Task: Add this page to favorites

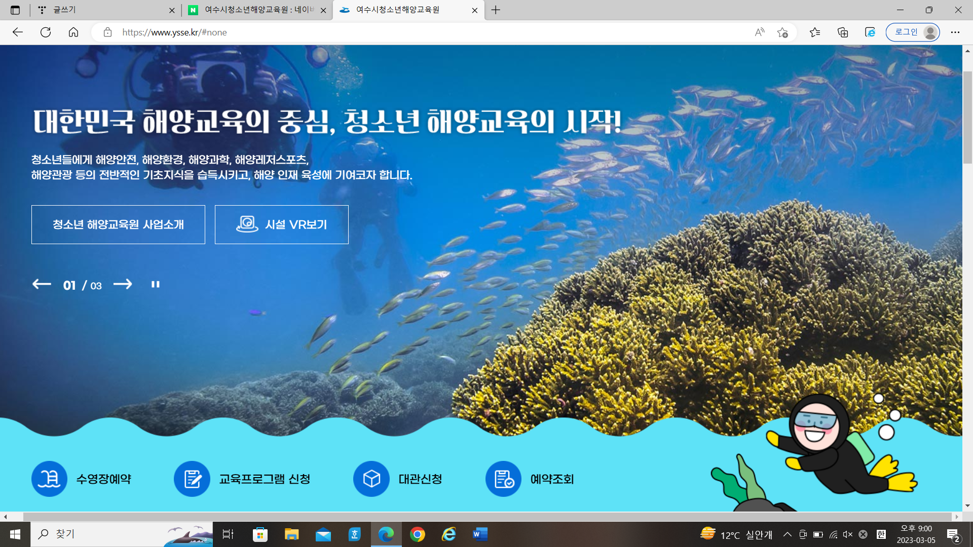Action: pyautogui.click(x=782, y=32)
